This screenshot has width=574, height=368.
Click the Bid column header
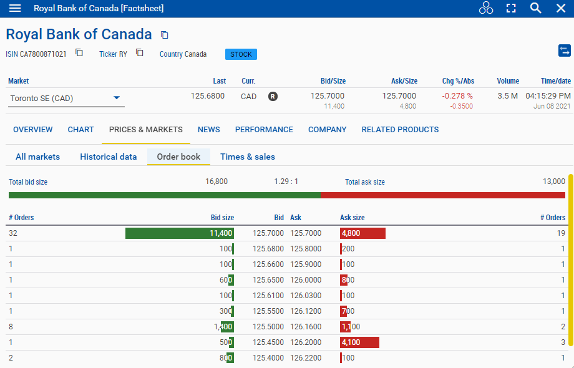pyautogui.click(x=279, y=218)
